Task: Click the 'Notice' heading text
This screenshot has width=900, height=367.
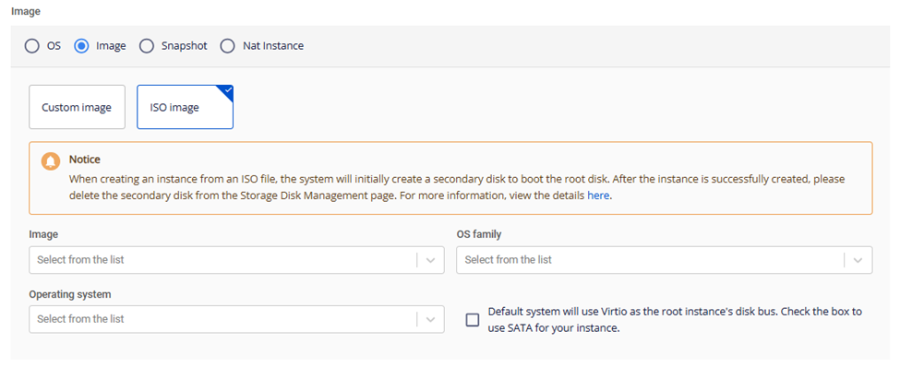Action: [x=85, y=160]
